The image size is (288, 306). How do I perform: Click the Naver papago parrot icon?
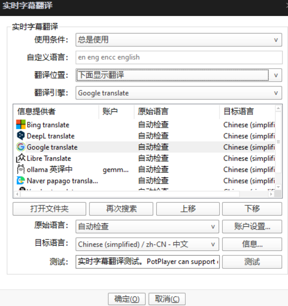click(x=21, y=180)
